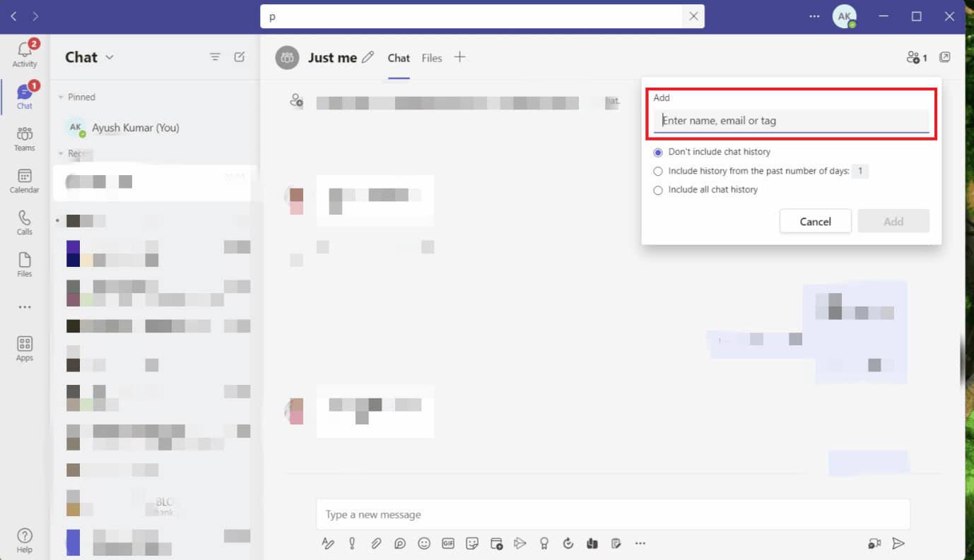Click the Stream play icon

[x=520, y=543]
